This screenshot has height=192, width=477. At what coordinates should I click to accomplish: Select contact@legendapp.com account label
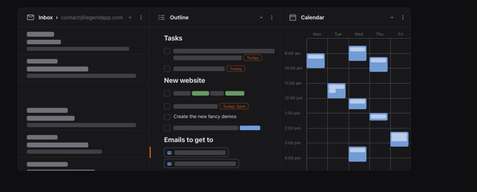pyautogui.click(x=92, y=18)
